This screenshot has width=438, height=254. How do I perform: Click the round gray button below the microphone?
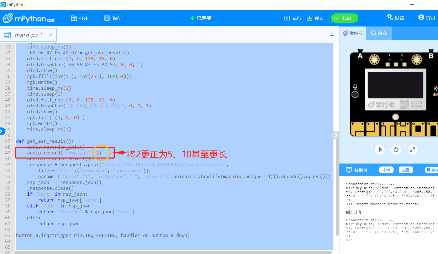pos(355,94)
